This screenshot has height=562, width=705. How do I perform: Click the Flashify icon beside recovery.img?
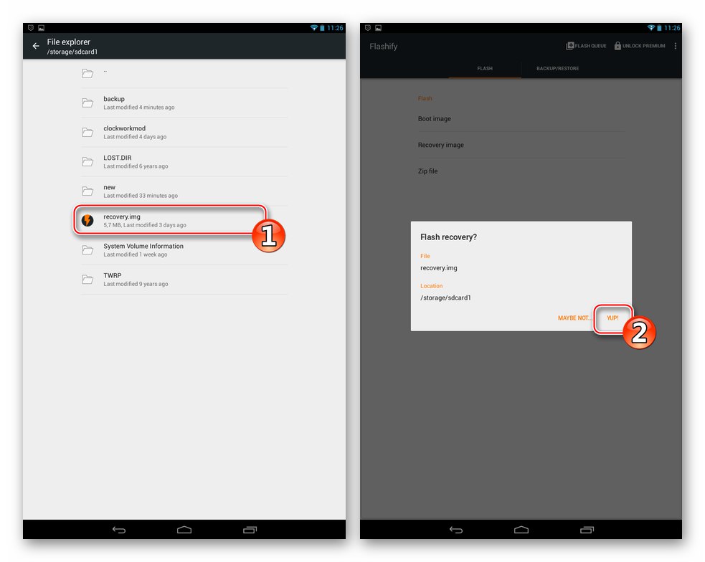coord(87,220)
